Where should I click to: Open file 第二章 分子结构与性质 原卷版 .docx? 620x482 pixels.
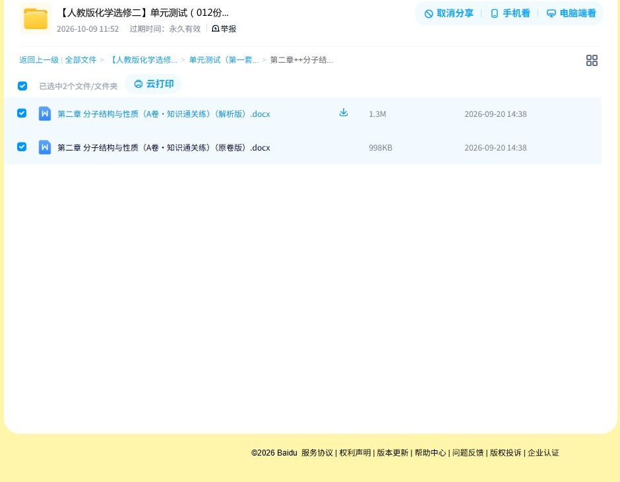(164, 148)
